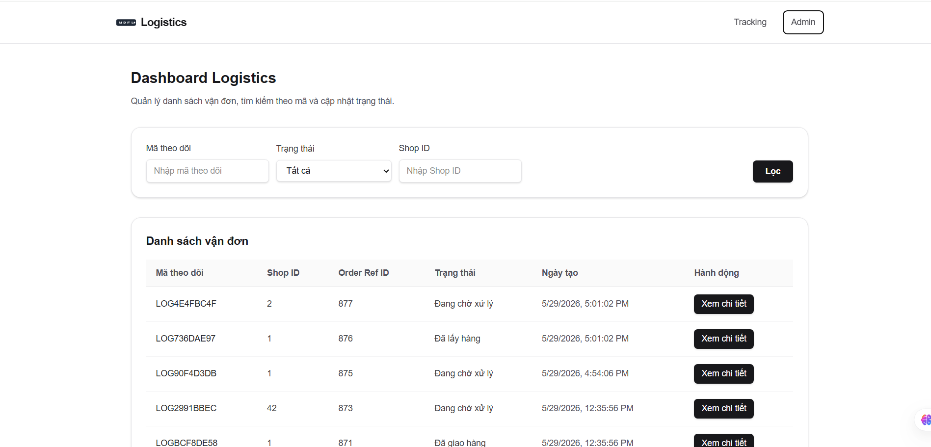Image resolution: width=931 pixels, height=447 pixels.
Task: View details for LOGBCF8DE58
Action: pyautogui.click(x=723, y=441)
